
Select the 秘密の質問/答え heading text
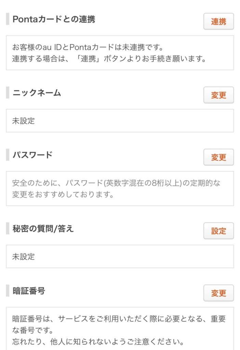coord(43,229)
